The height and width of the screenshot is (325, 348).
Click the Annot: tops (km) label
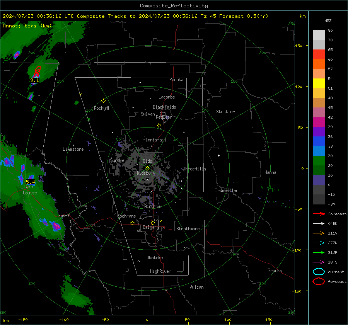[27, 26]
